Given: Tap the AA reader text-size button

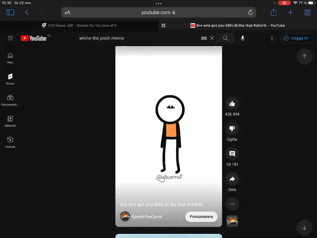Looking at the screenshot, I should (x=67, y=13).
